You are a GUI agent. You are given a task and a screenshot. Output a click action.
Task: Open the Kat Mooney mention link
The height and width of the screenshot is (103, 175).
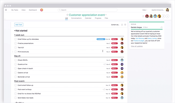click(140, 38)
